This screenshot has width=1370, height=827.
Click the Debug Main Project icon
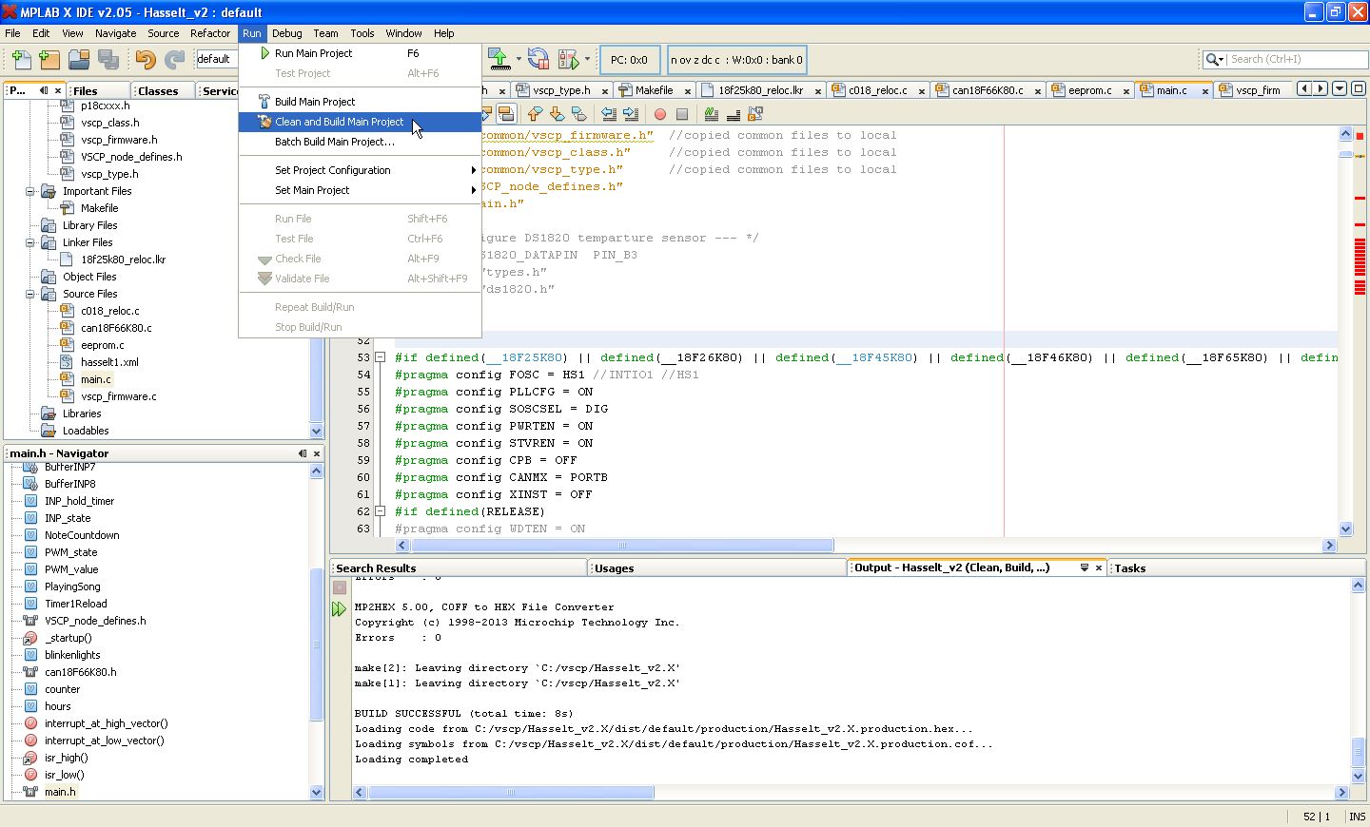[568, 60]
